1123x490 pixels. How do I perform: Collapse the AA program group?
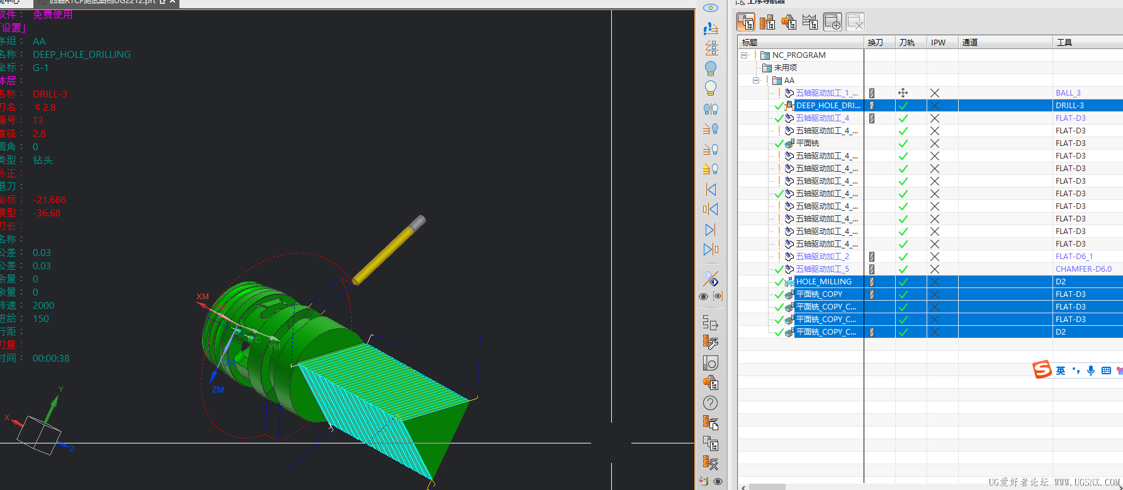point(756,81)
